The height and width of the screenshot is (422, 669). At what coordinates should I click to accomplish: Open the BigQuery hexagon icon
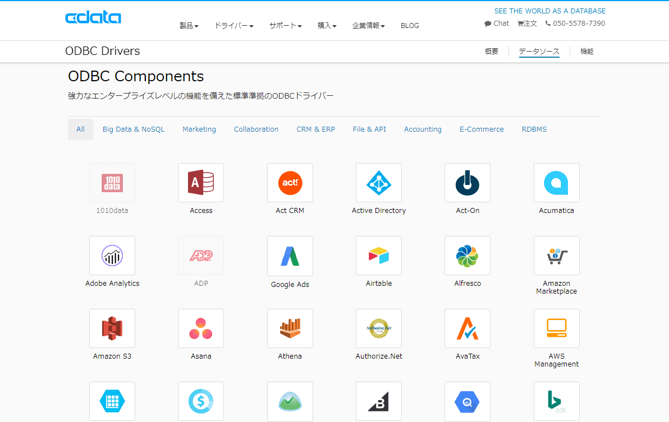(x=468, y=401)
